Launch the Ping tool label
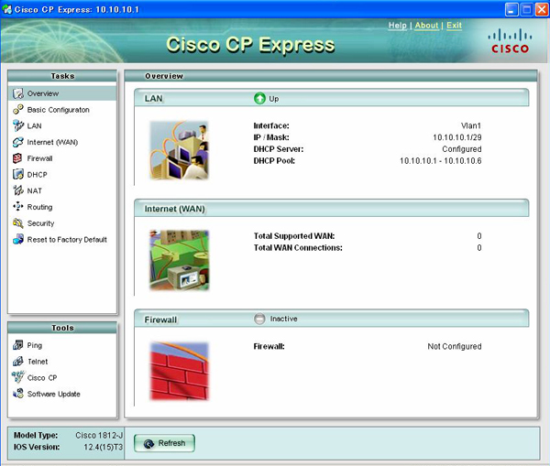Screen dimensions: 550x466 (35, 345)
